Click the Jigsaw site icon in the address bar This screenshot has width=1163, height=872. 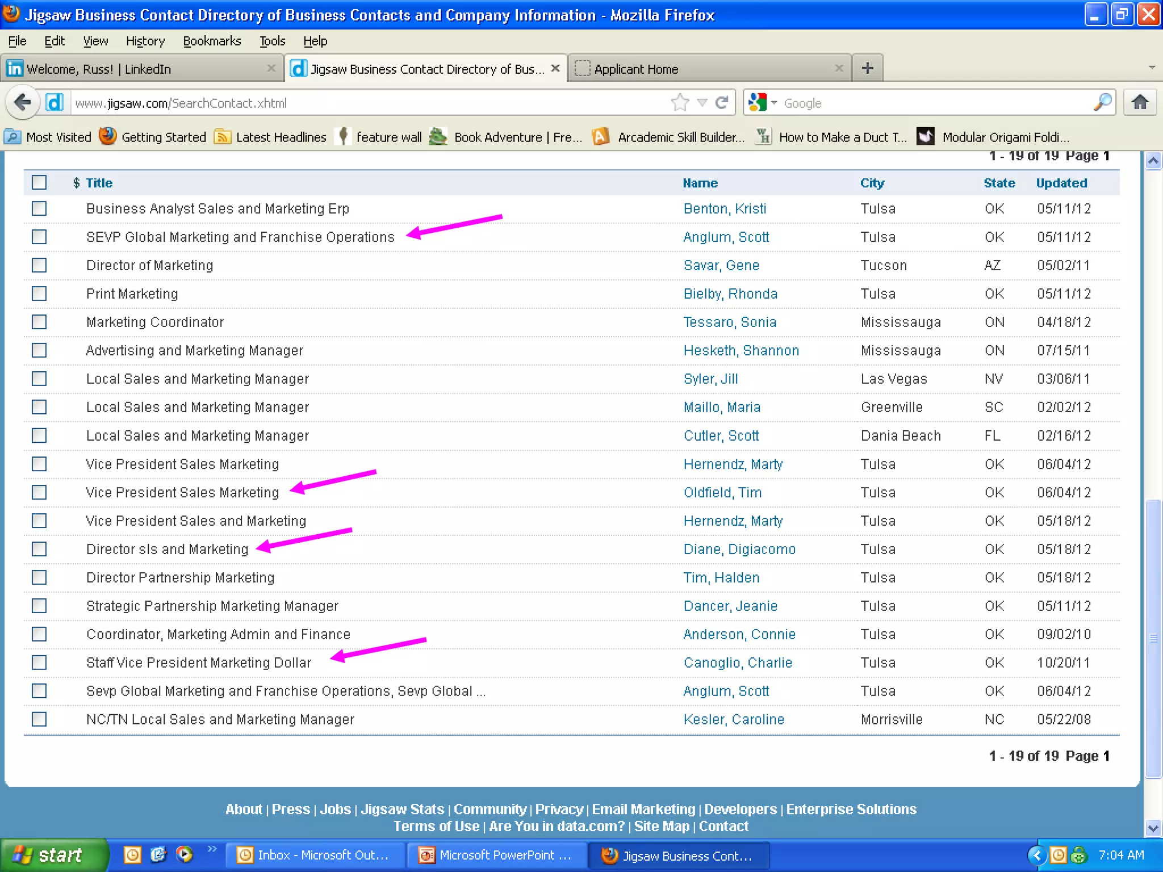click(55, 103)
